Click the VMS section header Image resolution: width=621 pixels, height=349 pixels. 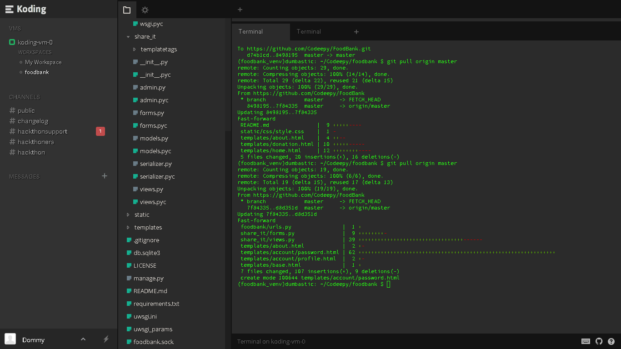pos(15,28)
